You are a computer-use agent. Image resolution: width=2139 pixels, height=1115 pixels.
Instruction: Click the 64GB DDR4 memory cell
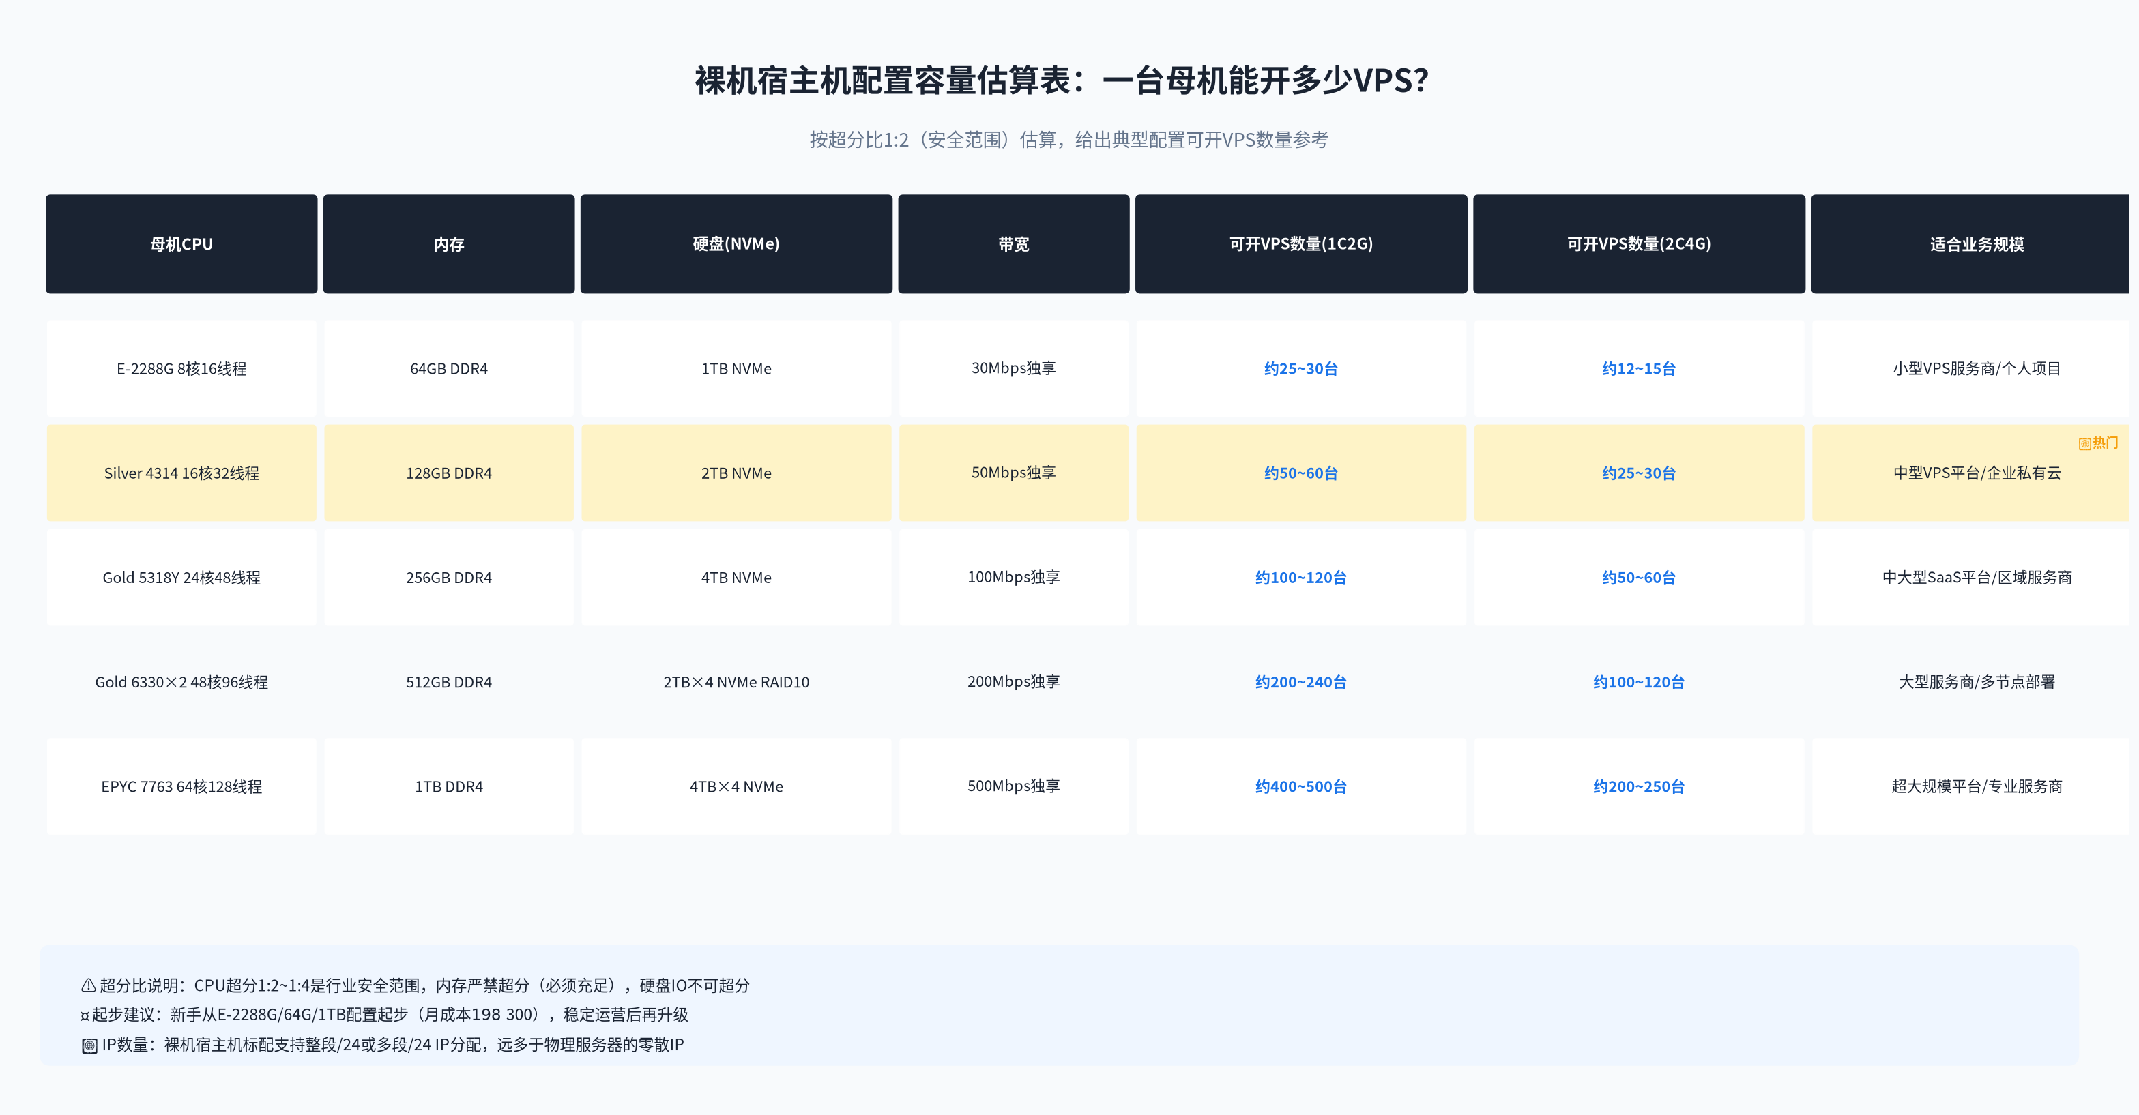tap(448, 369)
